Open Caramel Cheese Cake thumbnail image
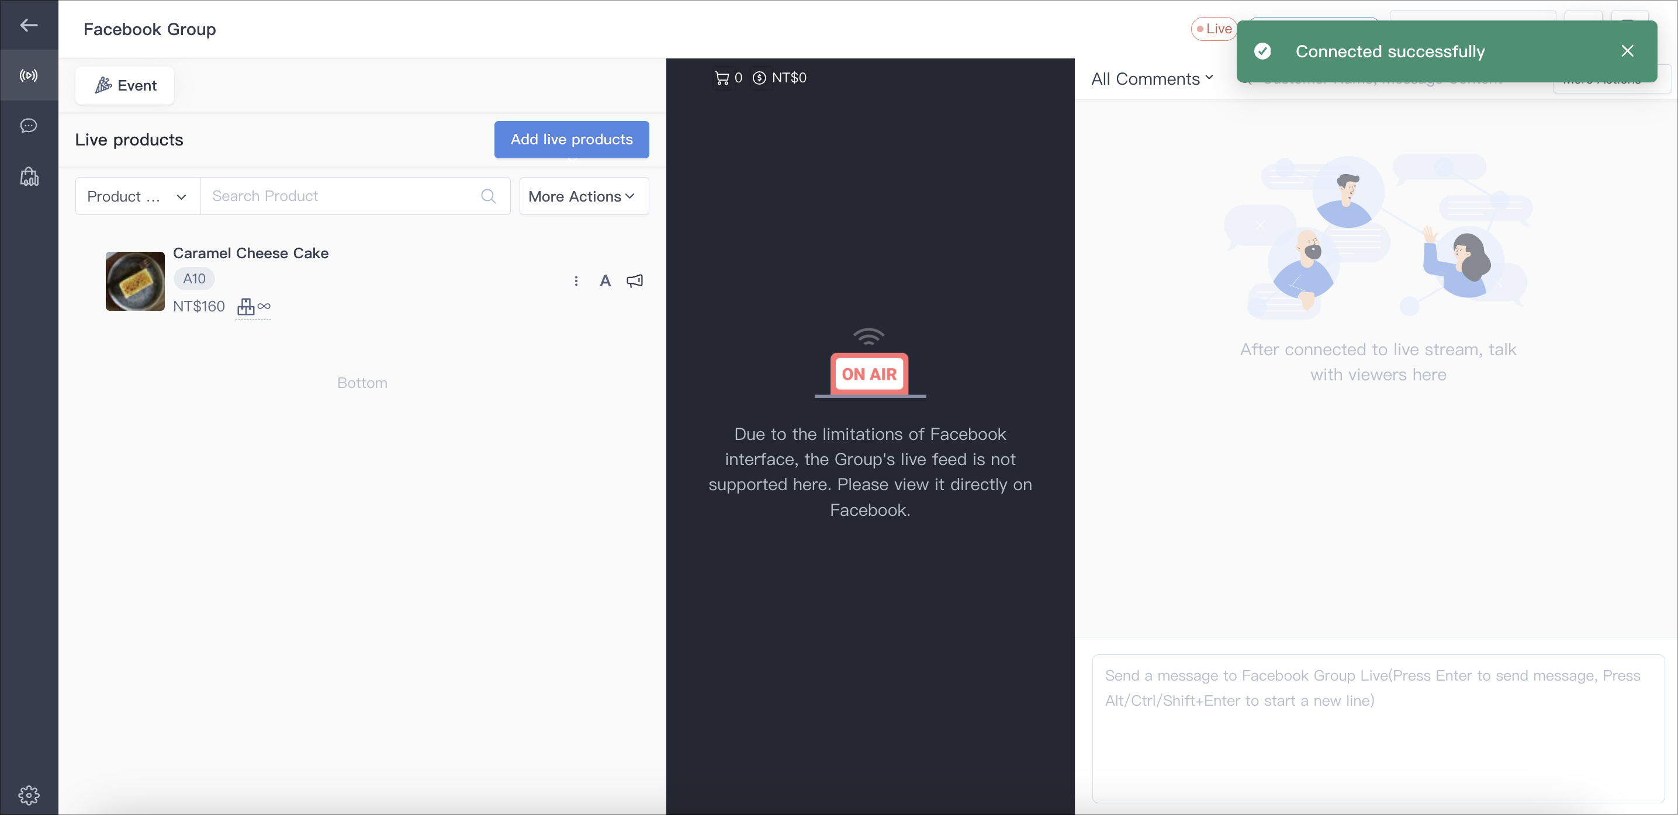1678x815 pixels. pyautogui.click(x=135, y=281)
